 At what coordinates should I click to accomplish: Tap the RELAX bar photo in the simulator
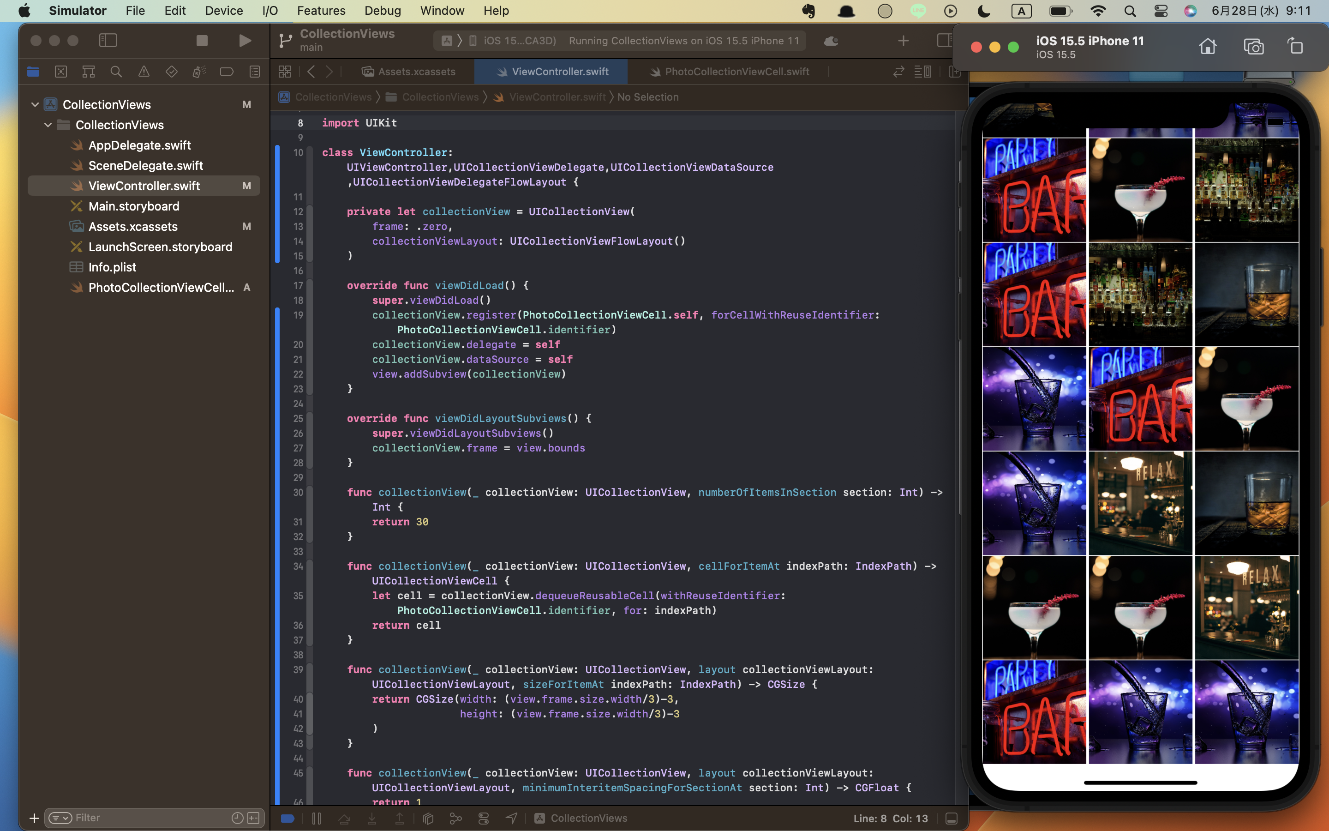pos(1140,503)
